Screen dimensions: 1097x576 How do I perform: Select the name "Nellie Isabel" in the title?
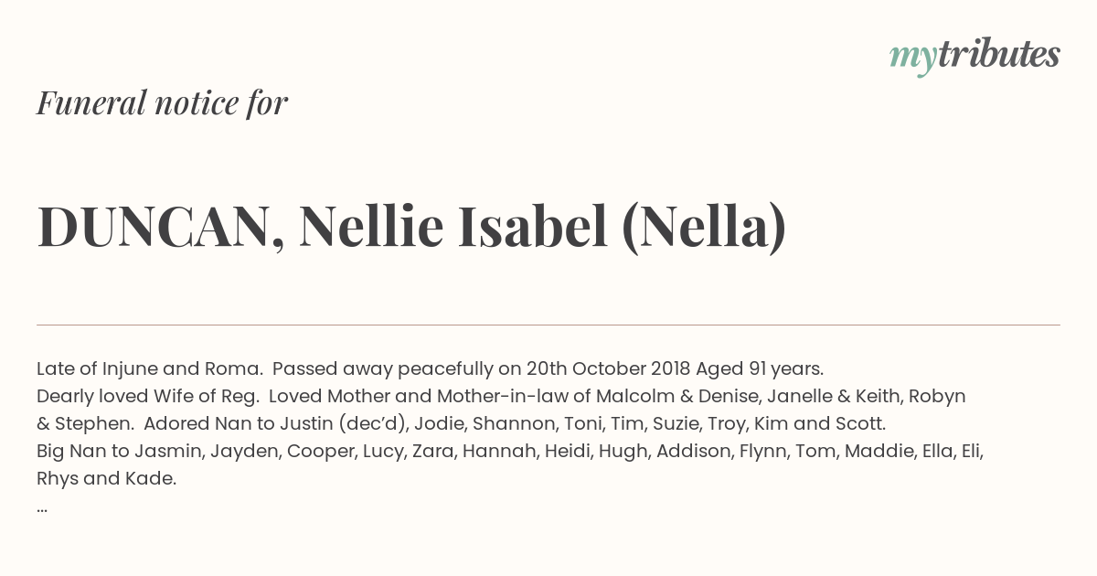tap(453, 226)
